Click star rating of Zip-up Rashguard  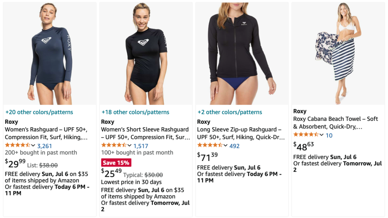(x=209, y=145)
